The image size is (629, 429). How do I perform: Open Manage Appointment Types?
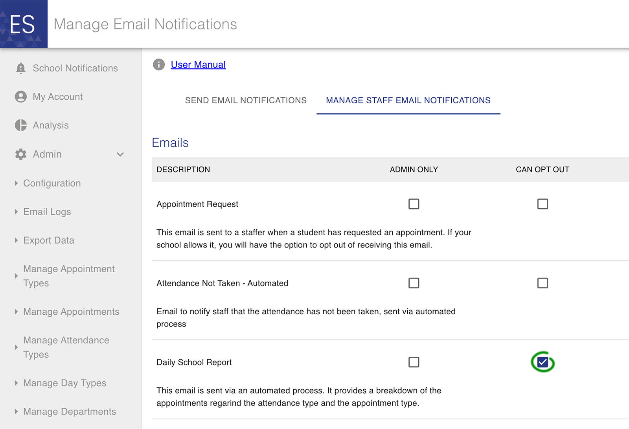[x=69, y=276]
